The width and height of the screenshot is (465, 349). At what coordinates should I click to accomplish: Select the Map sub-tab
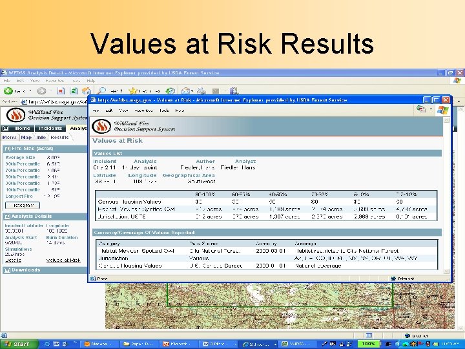coord(26,138)
